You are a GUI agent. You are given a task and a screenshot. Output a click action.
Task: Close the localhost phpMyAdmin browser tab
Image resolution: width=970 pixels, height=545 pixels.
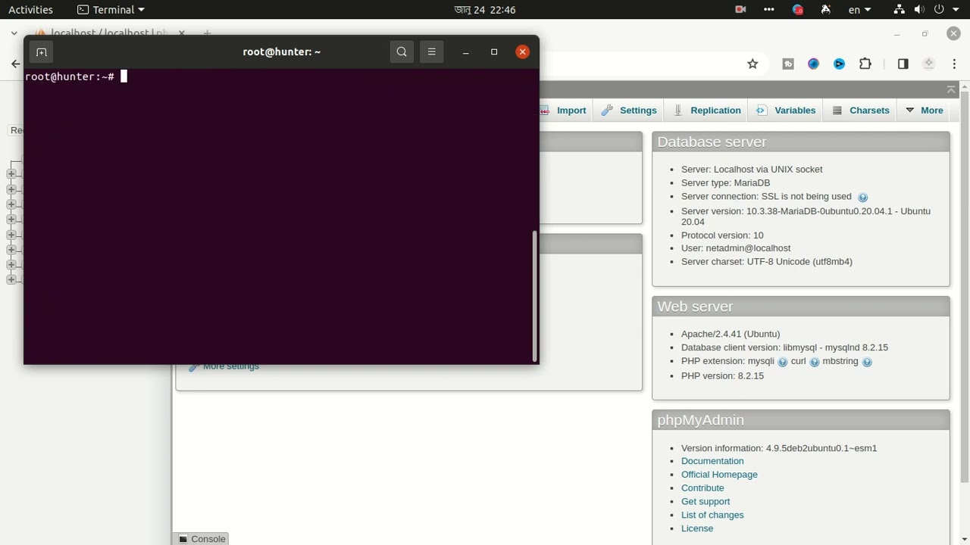(x=182, y=33)
